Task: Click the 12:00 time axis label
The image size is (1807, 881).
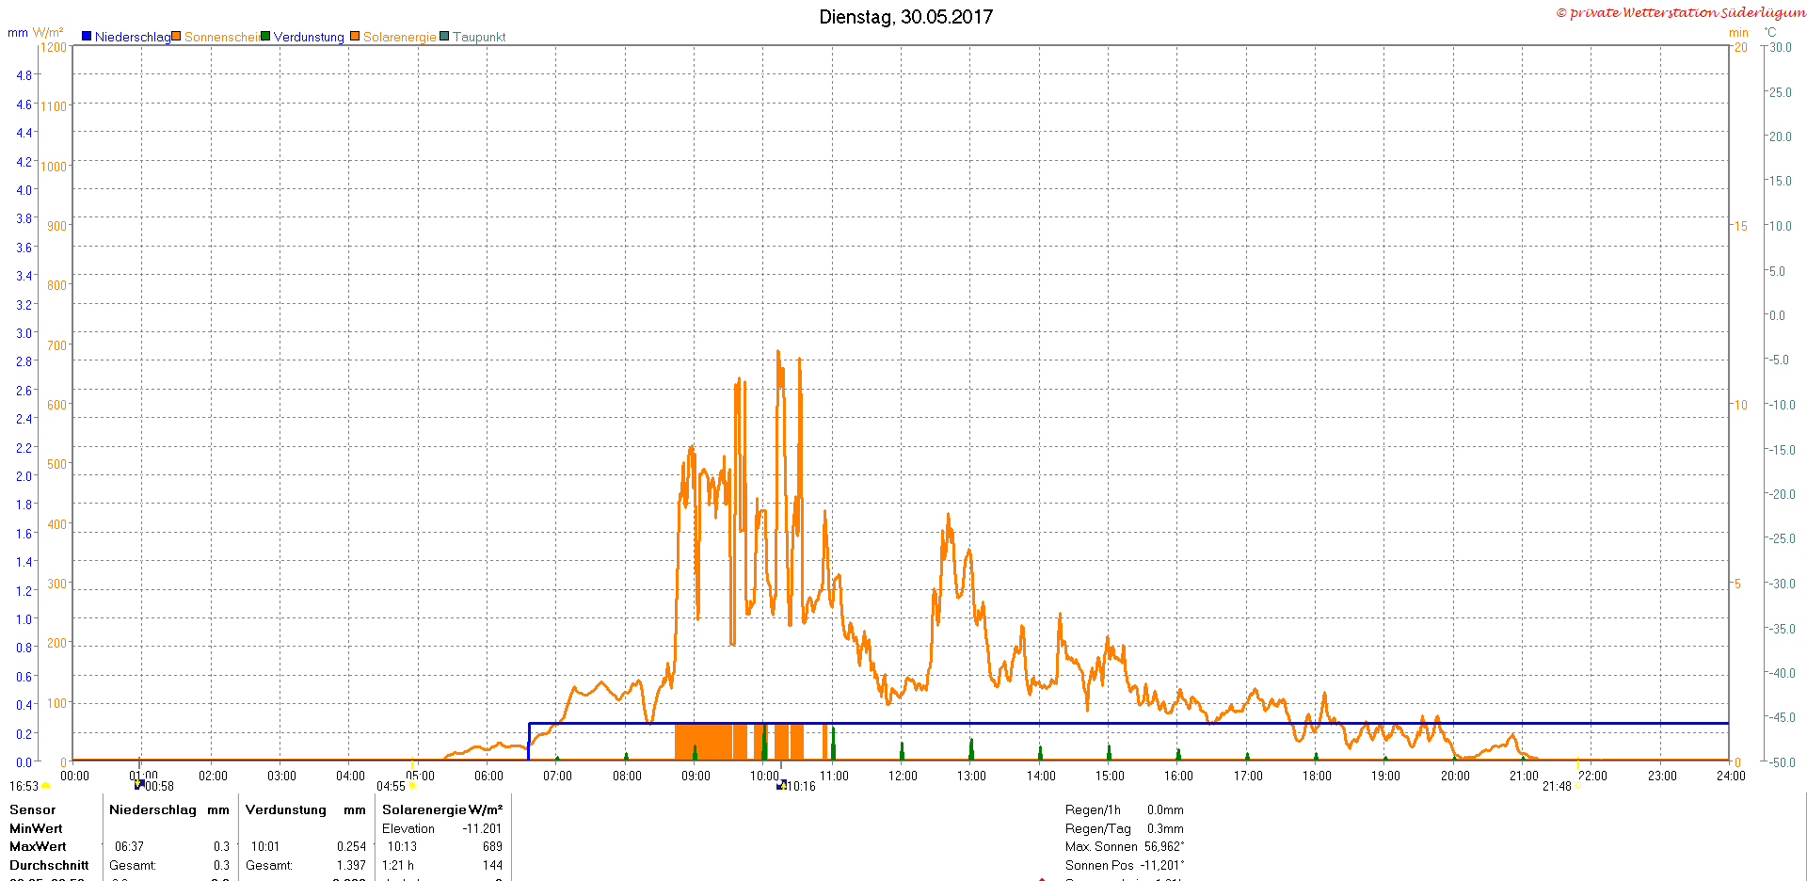Action: tap(903, 776)
